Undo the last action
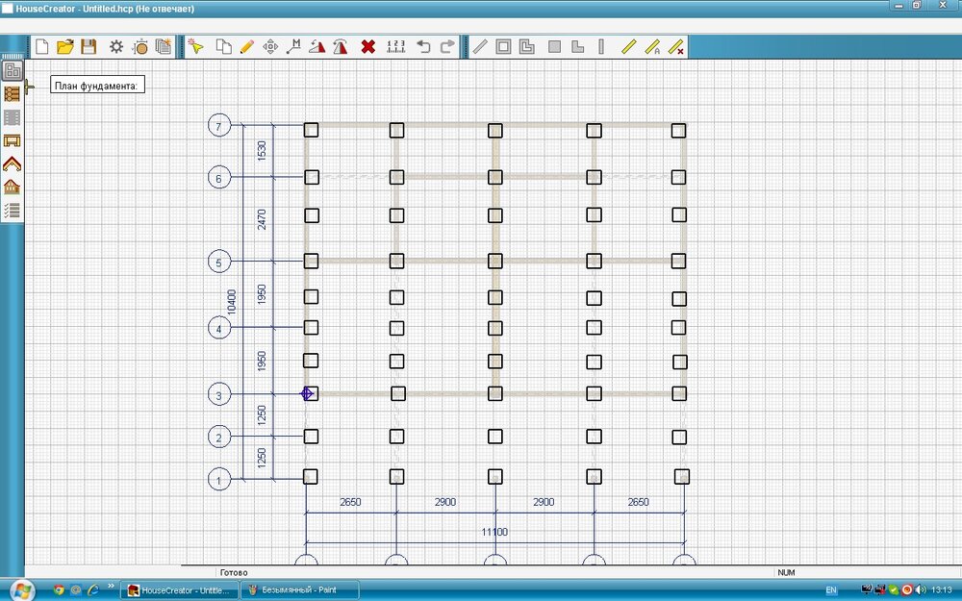This screenshot has height=601, width=962. pyautogui.click(x=423, y=46)
